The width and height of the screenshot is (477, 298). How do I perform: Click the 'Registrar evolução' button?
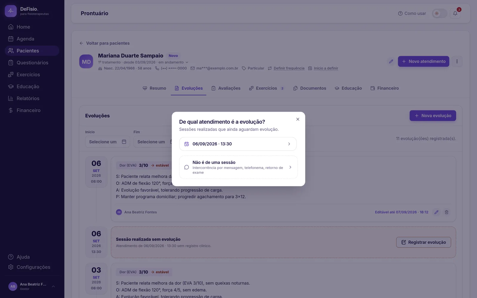[x=423, y=242]
